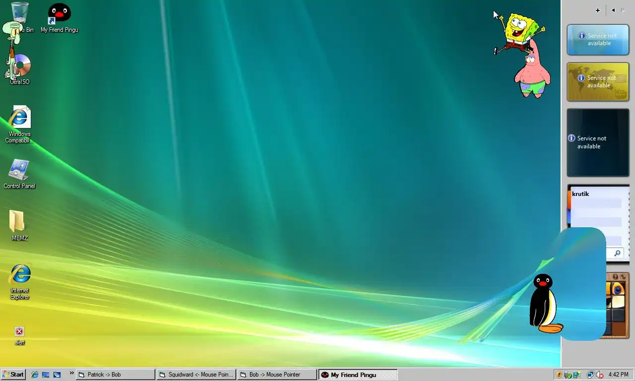635x381 pixels.
Task: Open the Windows Compatibility desktop shortcut
Action: coord(20,125)
